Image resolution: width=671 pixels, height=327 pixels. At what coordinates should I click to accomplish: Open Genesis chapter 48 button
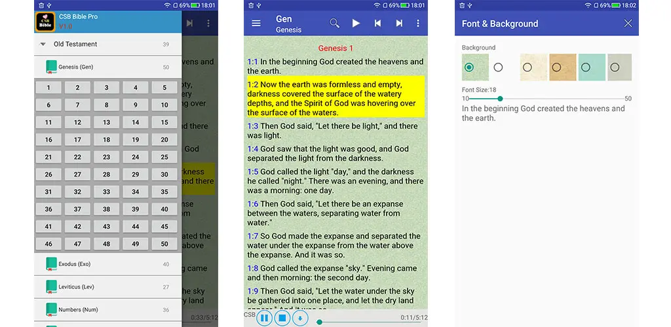coord(107,244)
